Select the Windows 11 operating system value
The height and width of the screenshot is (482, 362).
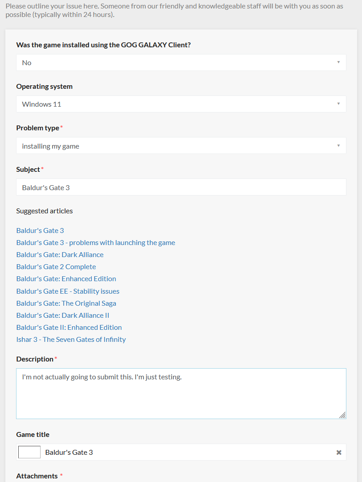41,104
